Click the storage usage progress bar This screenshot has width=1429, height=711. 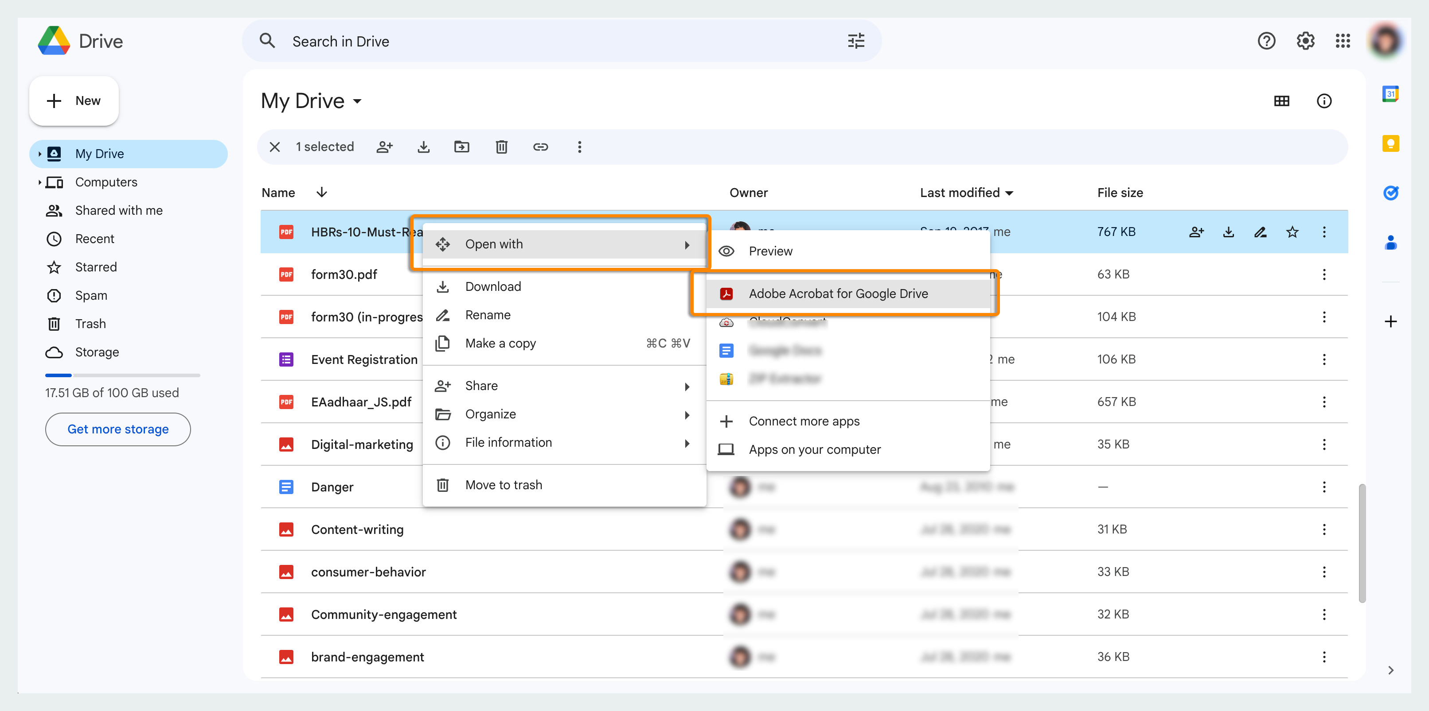pyautogui.click(x=122, y=375)
